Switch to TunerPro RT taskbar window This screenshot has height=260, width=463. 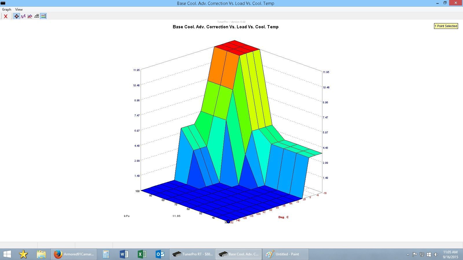point(192,254)
